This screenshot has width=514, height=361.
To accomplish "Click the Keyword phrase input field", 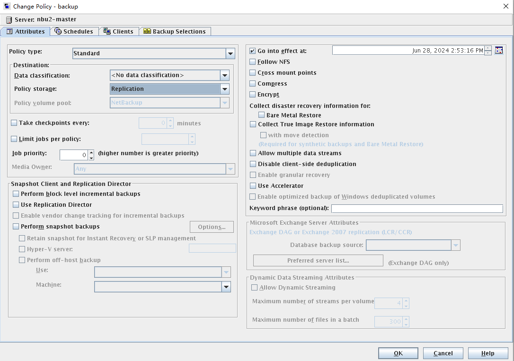I will point(417,209).
